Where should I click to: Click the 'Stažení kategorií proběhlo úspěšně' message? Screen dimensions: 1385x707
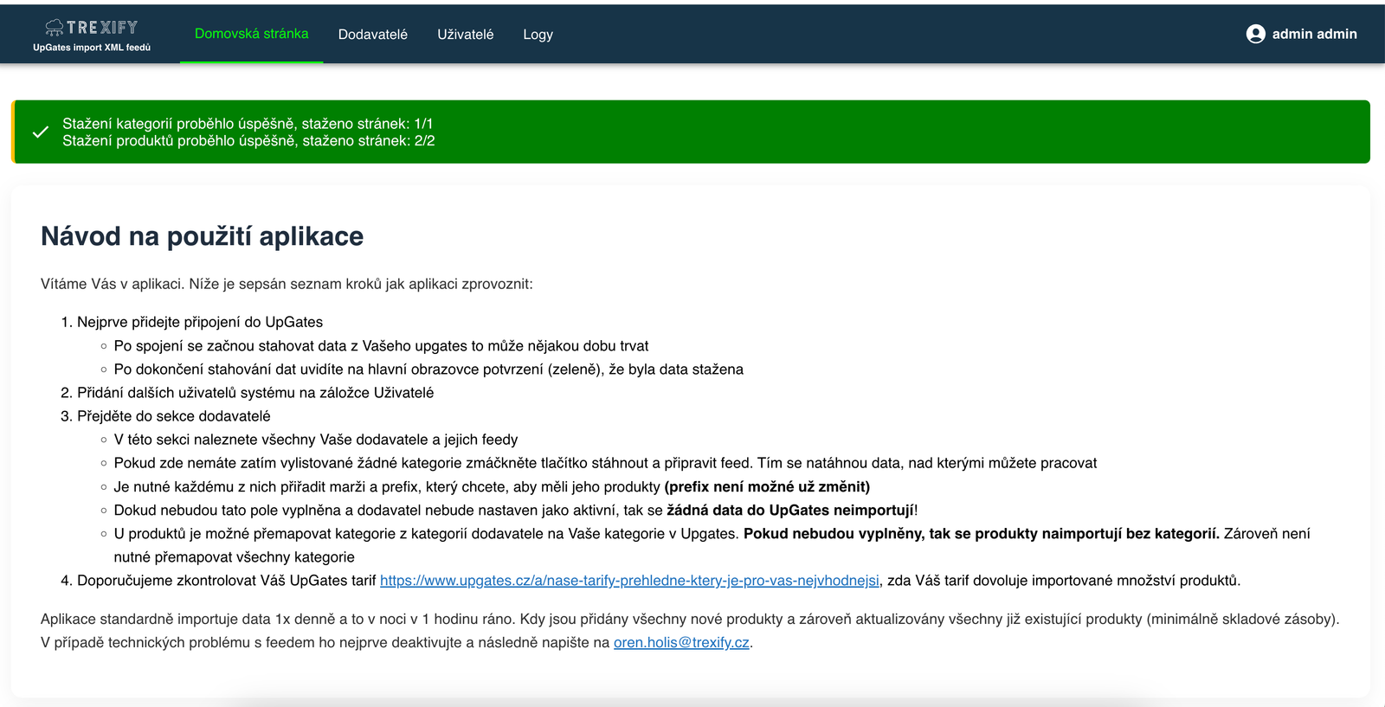247,124
